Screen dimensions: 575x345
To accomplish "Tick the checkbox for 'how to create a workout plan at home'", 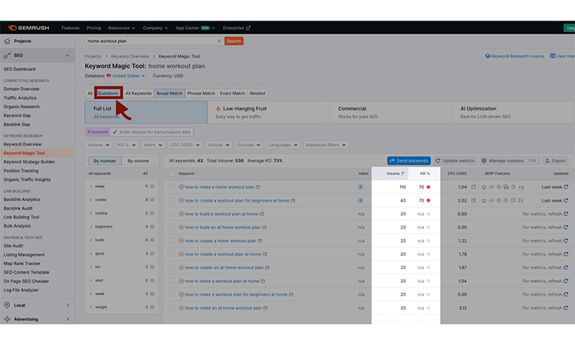I will click(171, 254).
